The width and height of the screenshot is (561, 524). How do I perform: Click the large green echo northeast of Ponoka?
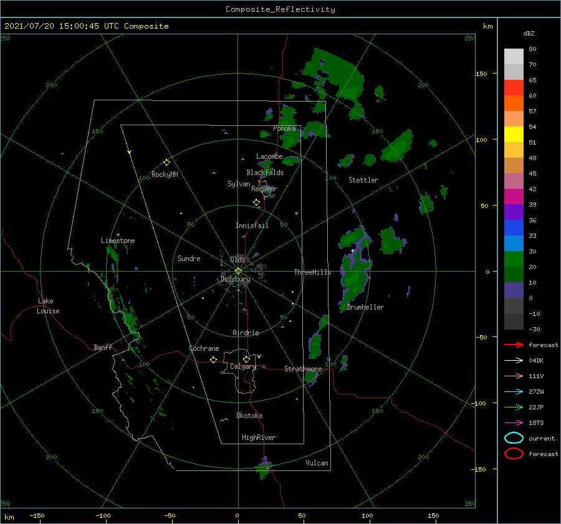[x=335, y=77]
